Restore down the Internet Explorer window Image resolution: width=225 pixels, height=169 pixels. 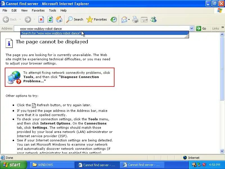[x=215, y=4]
